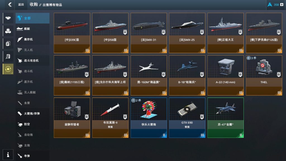The width and height of the screenshot is (286, 161).
Task: Open the handshake trade sidebar icon
Action: [x=8, y=18]
